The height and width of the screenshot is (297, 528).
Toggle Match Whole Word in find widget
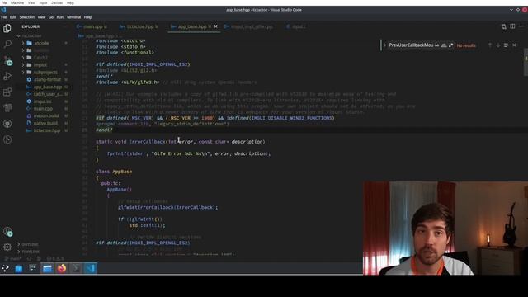tap(444, 45)
